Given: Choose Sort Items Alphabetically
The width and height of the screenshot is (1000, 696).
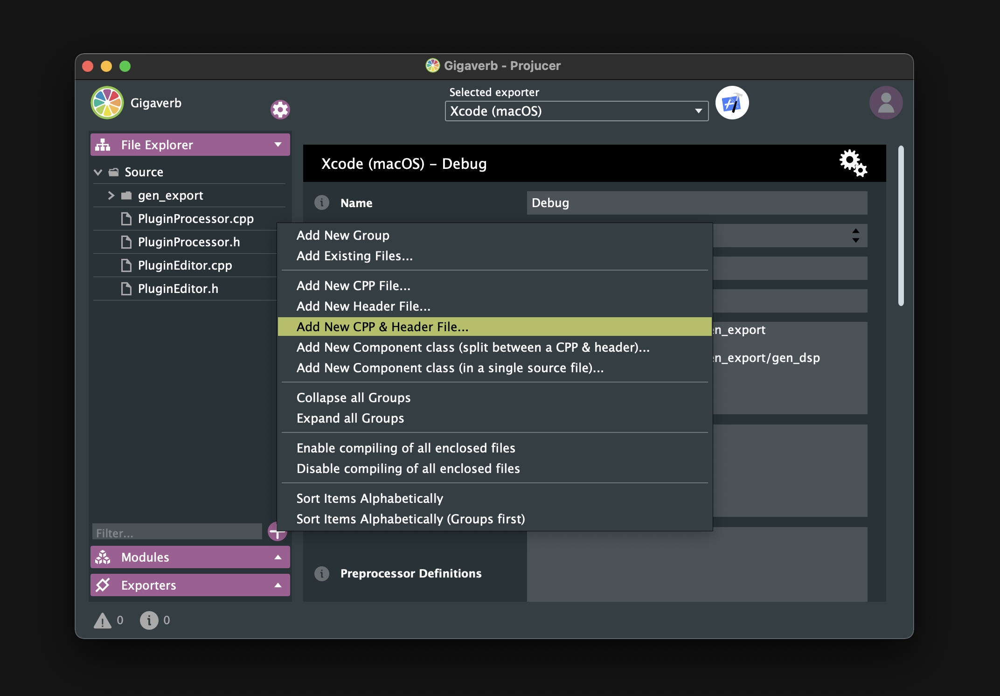Looking at the screenshot, I should coord(494,498).
